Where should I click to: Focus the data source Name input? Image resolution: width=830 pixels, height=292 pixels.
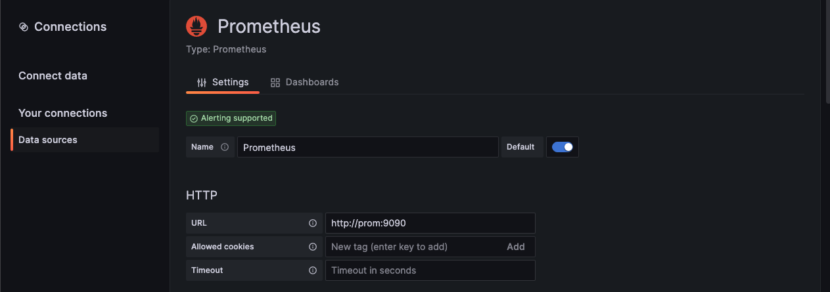click(367, 147)
